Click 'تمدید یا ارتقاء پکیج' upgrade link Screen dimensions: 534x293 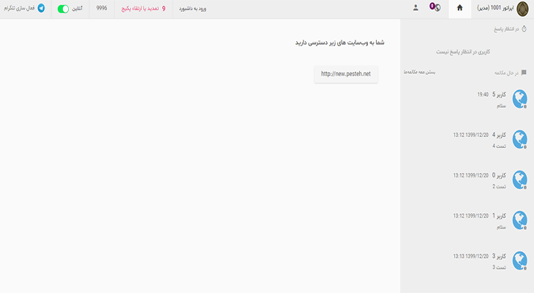tap(140, 8)
